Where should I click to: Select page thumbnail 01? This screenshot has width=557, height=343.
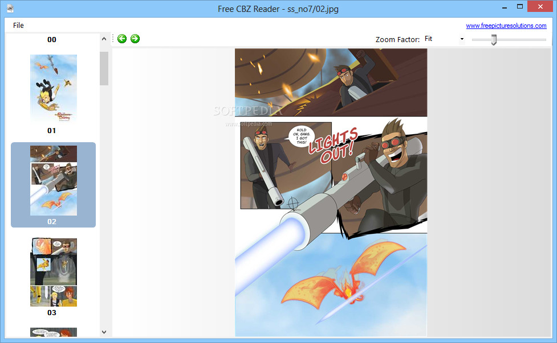pos(53,89)
